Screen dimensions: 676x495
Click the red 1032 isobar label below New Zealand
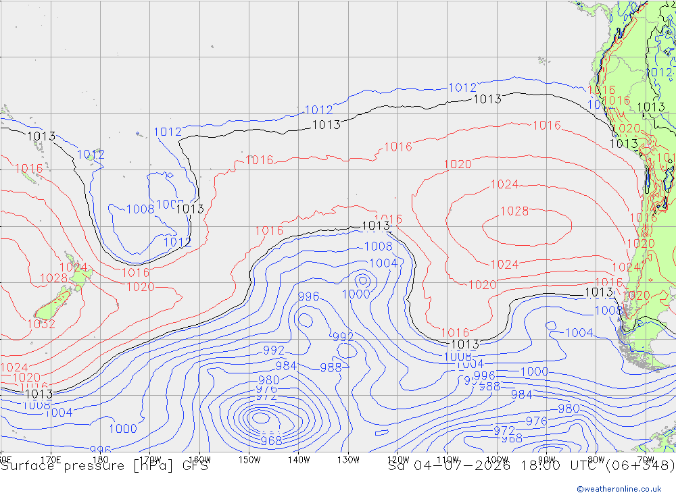point(41,324)
